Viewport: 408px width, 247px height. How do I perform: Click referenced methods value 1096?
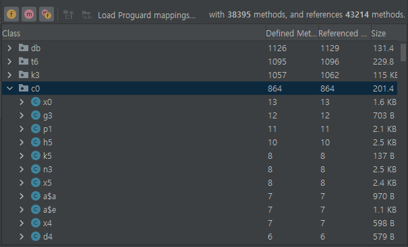coord(330,62)
